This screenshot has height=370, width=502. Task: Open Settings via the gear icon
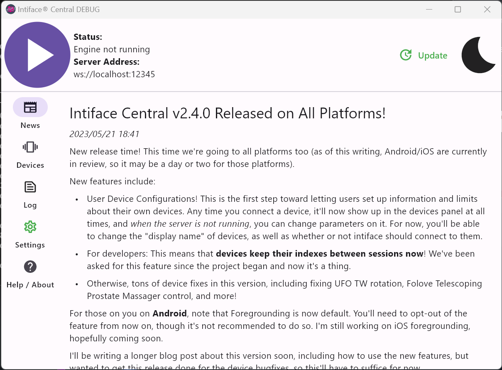(30, 226)
